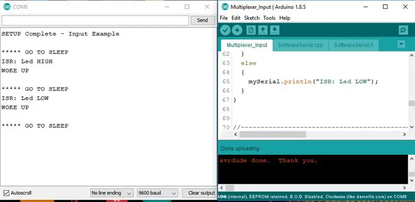This screenshot has width=415, height=202.
Task: Toggle the Autoscroll checkbox
Action: click(6, 193)
